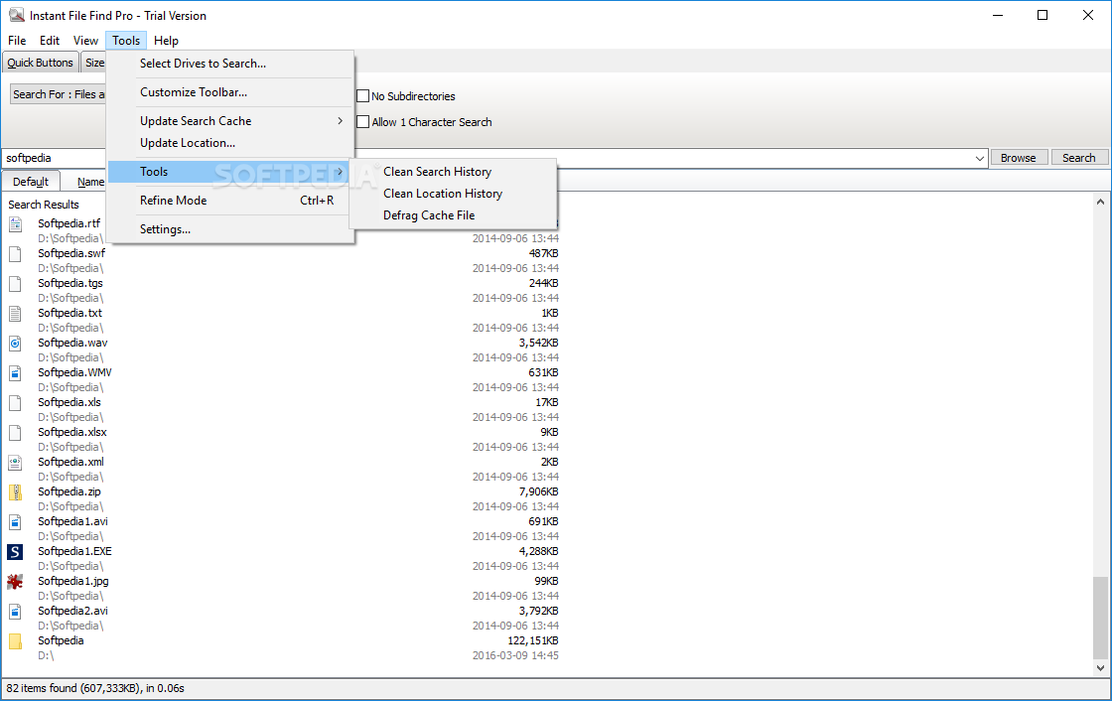This screenshot has width=1112, height=701.
Task: Open the search term dropdown arrow
Action: 979,158
